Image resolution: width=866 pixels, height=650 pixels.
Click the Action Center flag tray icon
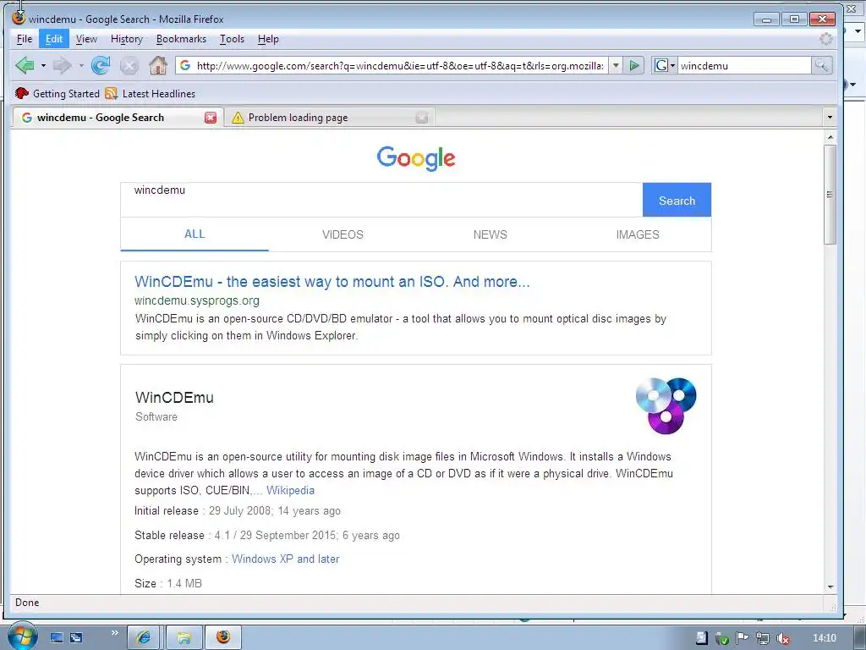pos(743,638)
